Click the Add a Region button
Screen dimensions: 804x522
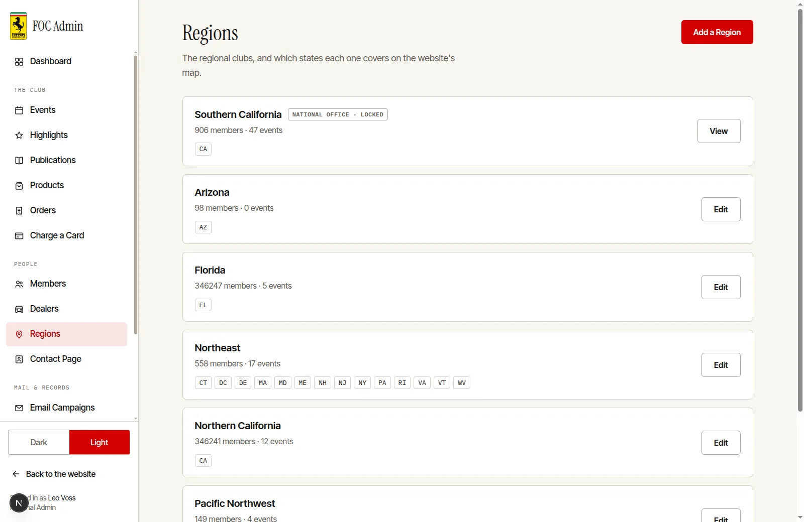pos(717,32)
